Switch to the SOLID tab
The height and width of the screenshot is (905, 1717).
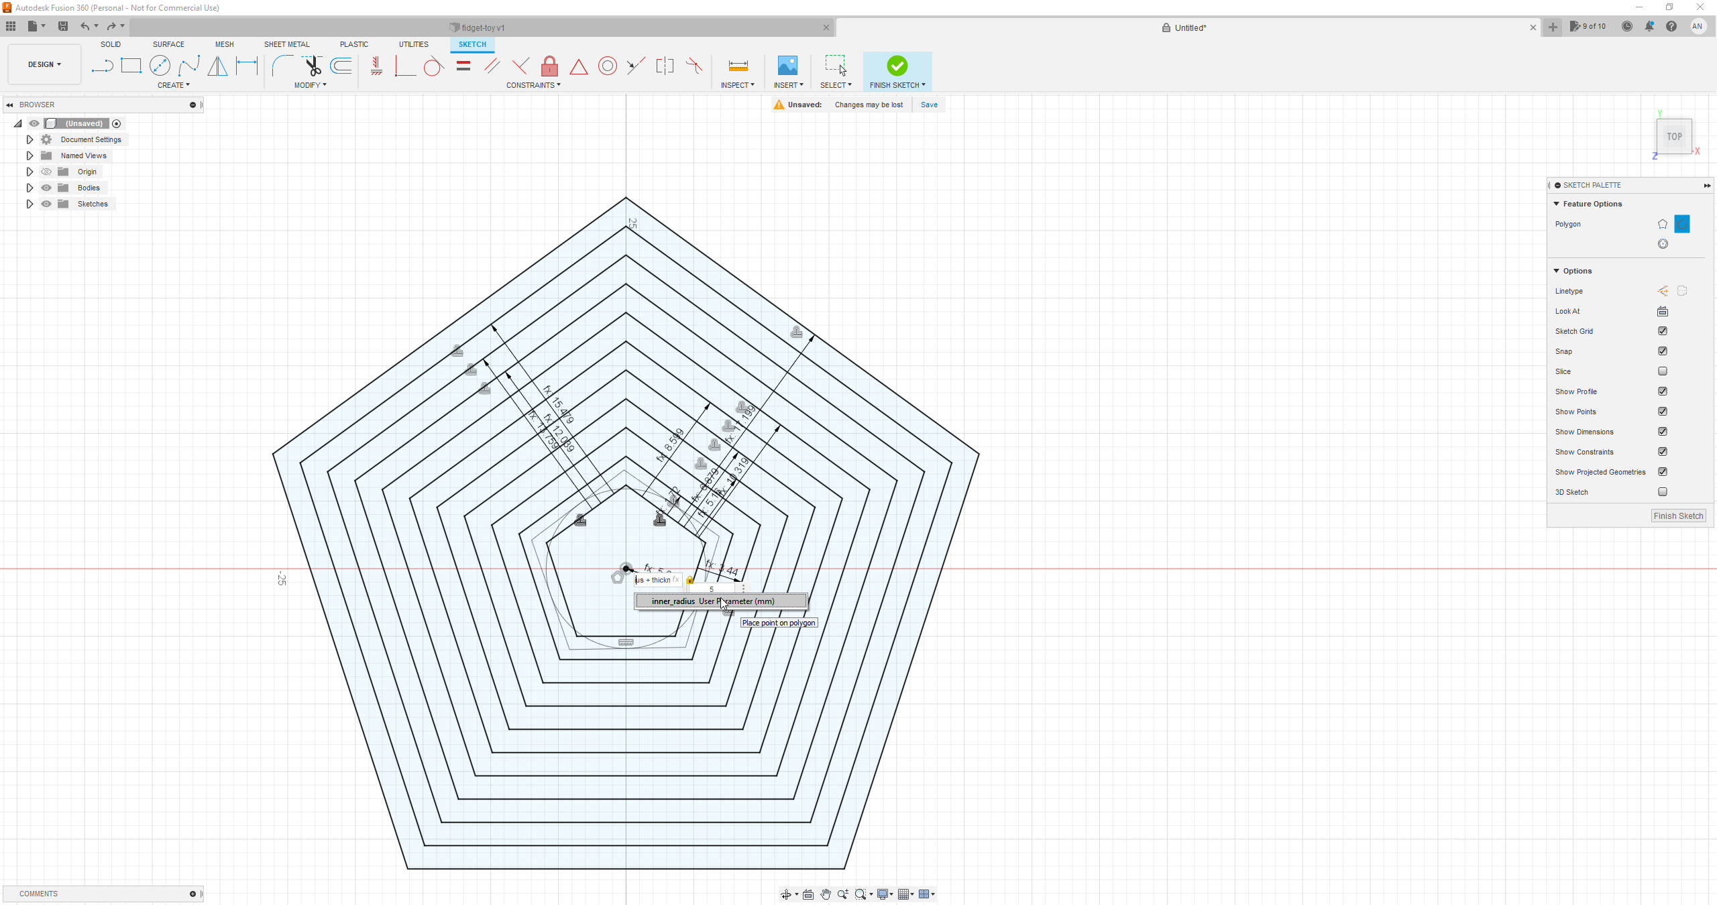click(x=111, y=44)
